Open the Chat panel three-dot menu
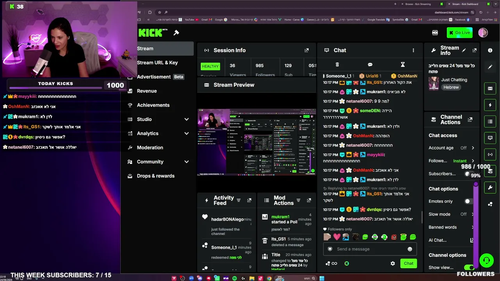The height and width of the screenshot is (281, 500). click(x=413, y=50)
